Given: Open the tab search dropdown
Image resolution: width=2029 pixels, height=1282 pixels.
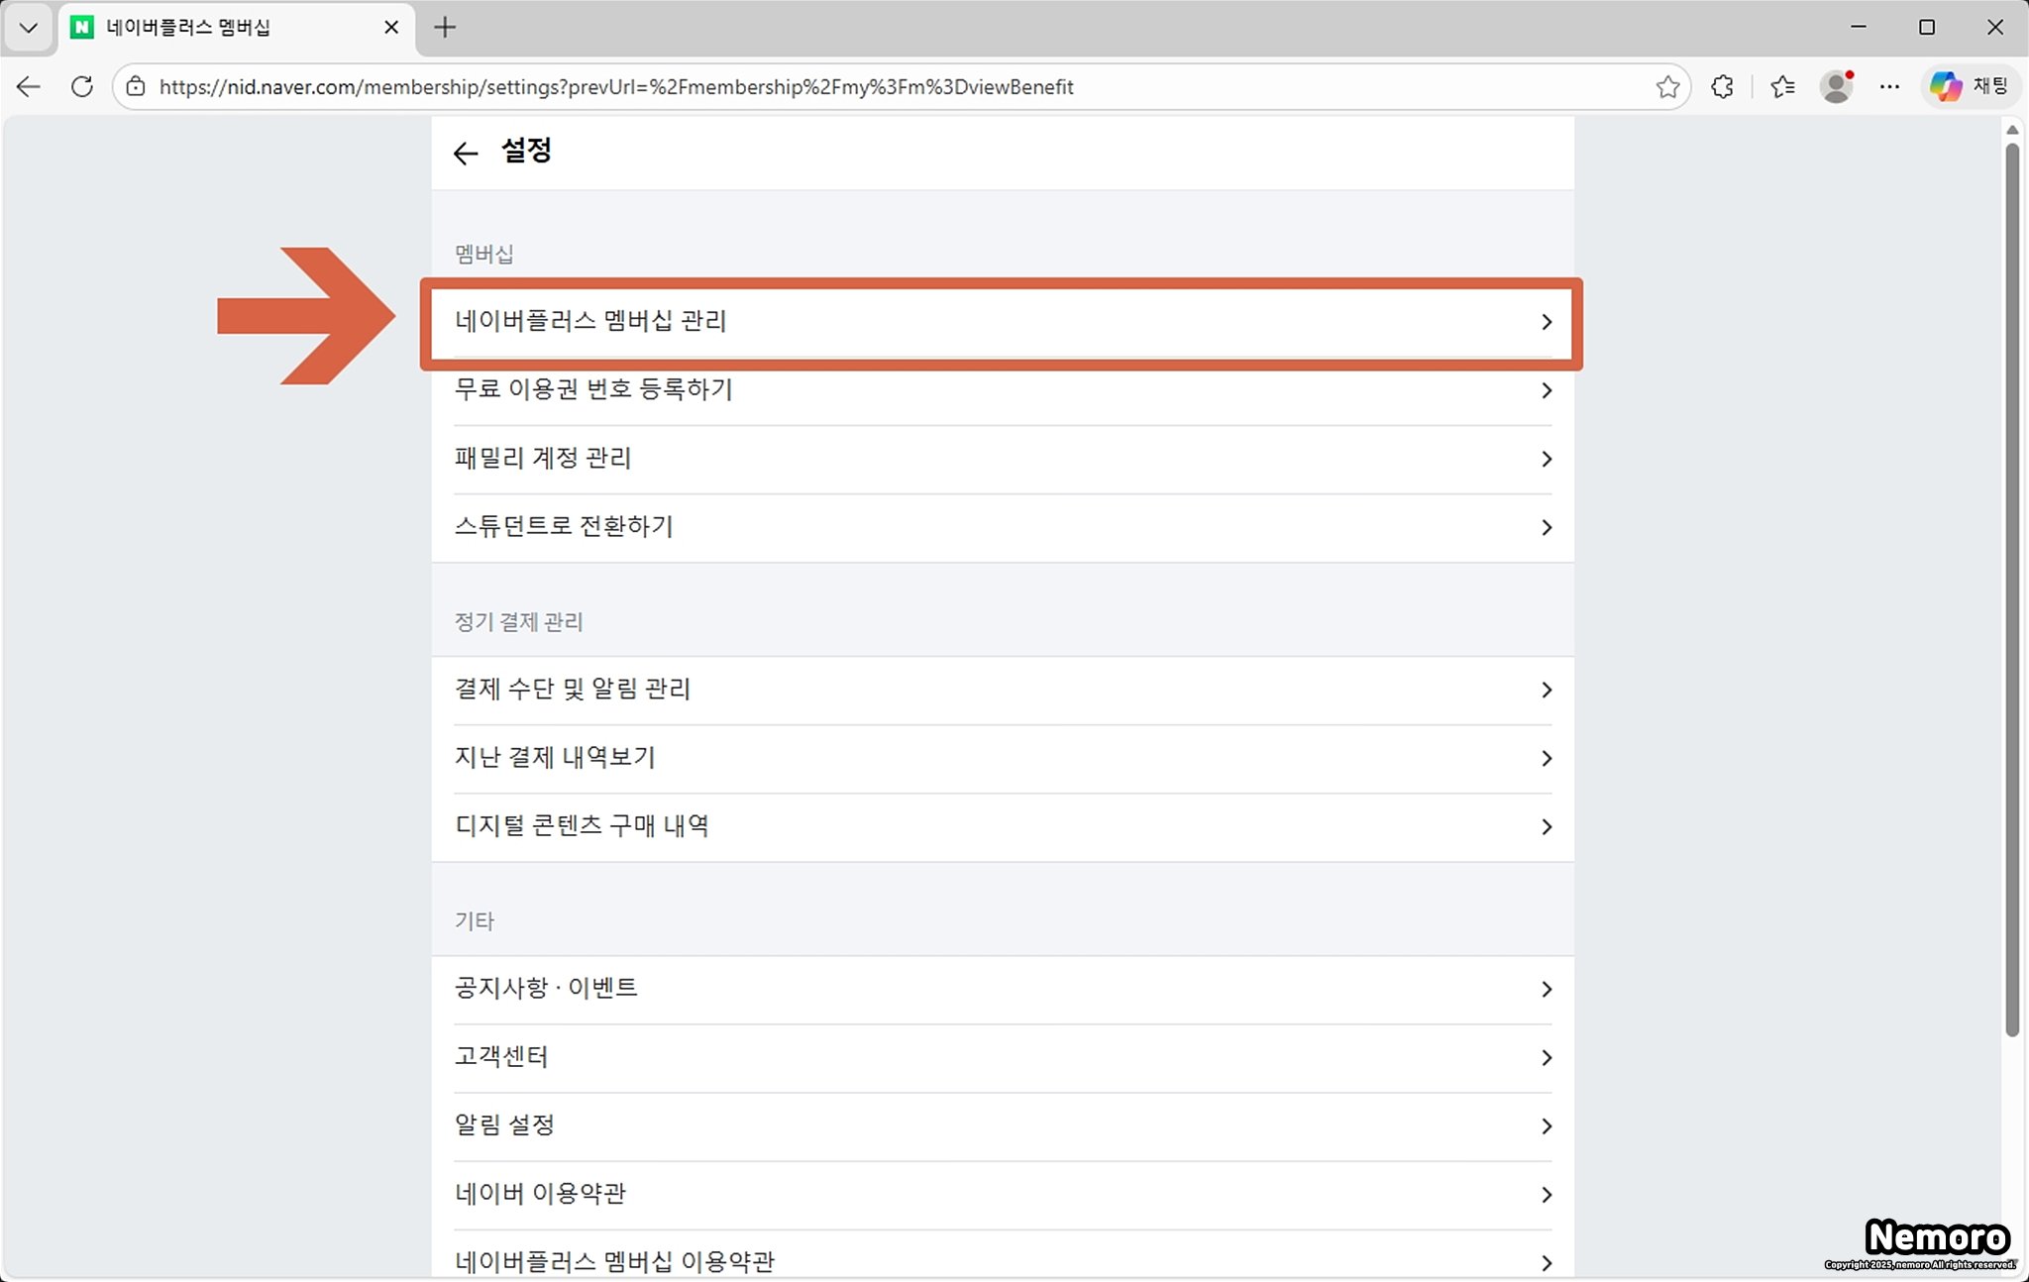Looking at the screenshot, I should 28,28.
